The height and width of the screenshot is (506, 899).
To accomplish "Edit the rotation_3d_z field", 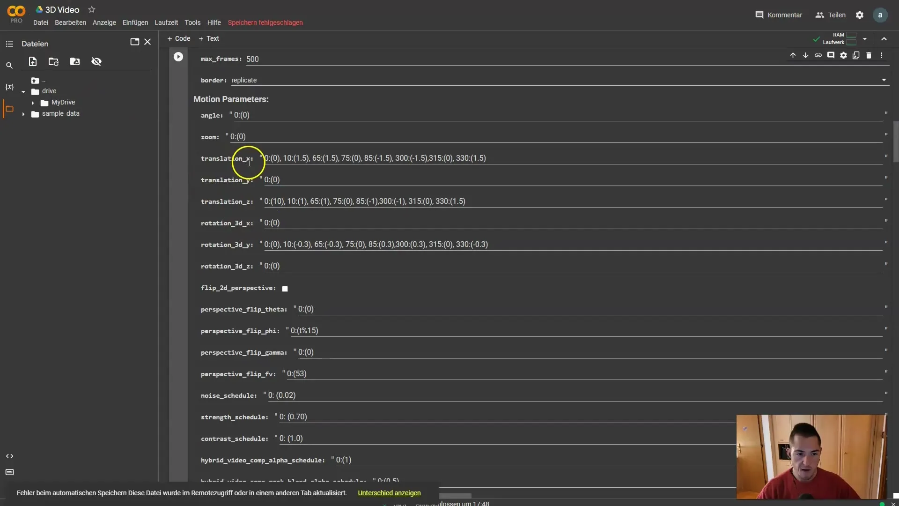I will coord(573,266).
